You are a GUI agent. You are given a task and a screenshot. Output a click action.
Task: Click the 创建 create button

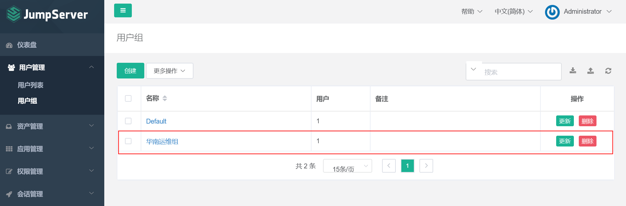click(x=130, y=71)
